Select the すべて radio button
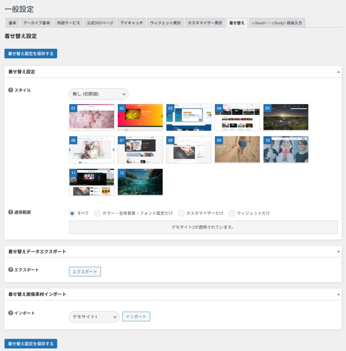The width and height of the screenshot is (346, 351). point(72,213)
